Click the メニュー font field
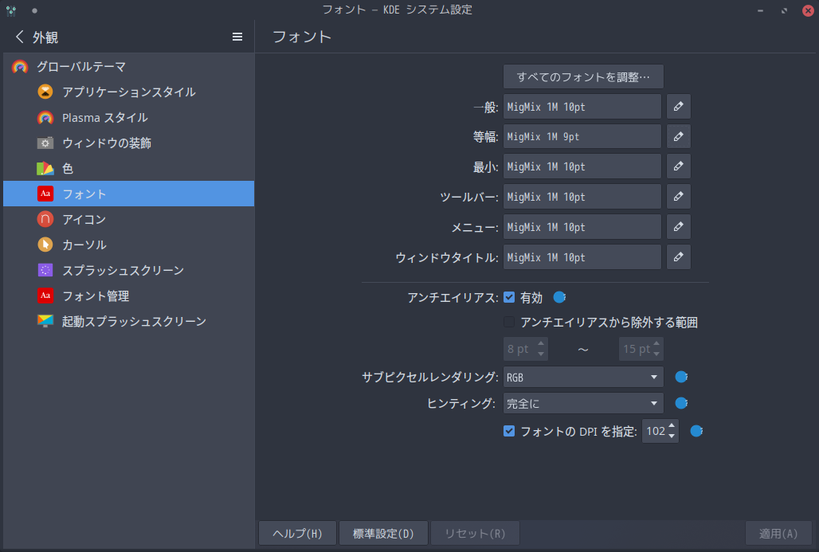 click(582, 227)
